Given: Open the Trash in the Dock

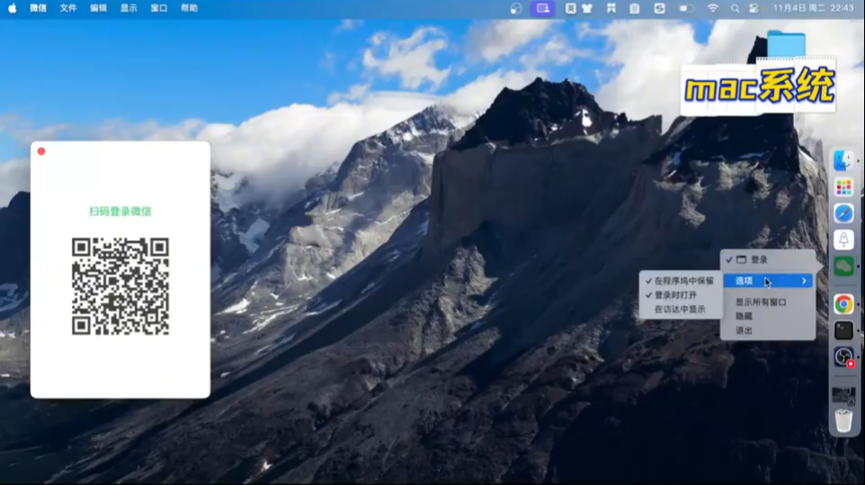Looking at the screenshot, I should (x=843, y=420).
